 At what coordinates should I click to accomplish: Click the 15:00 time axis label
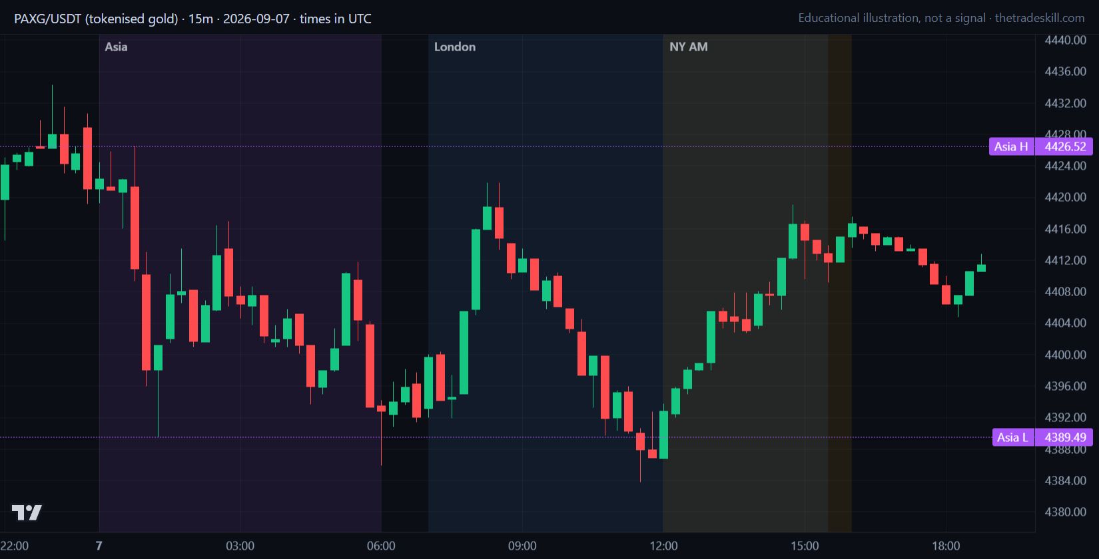click(x=805, y=546)
